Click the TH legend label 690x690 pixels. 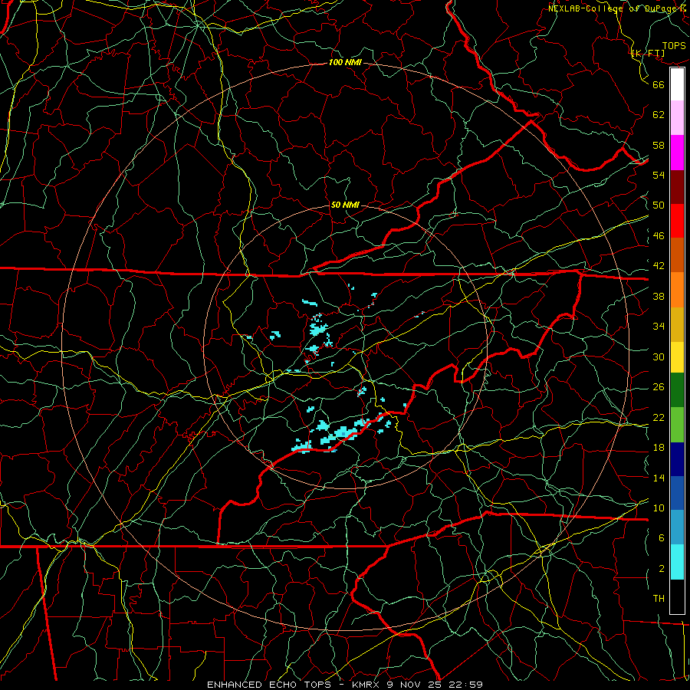point(659,599)
